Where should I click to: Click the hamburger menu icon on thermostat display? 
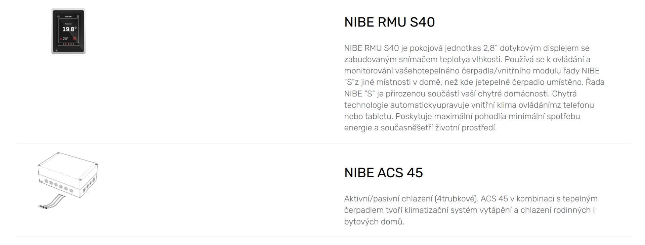pos(78,16)
